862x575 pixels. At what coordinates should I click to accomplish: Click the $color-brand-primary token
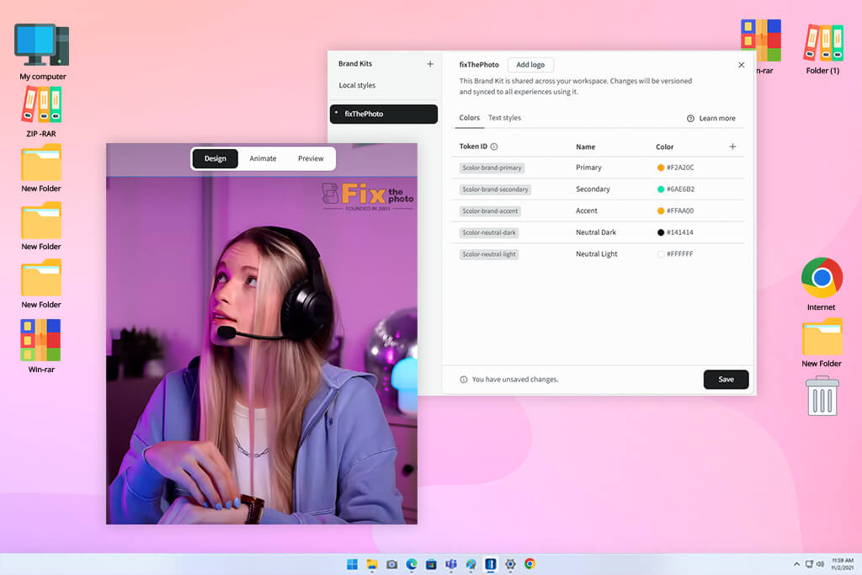[x=492, y=168]
